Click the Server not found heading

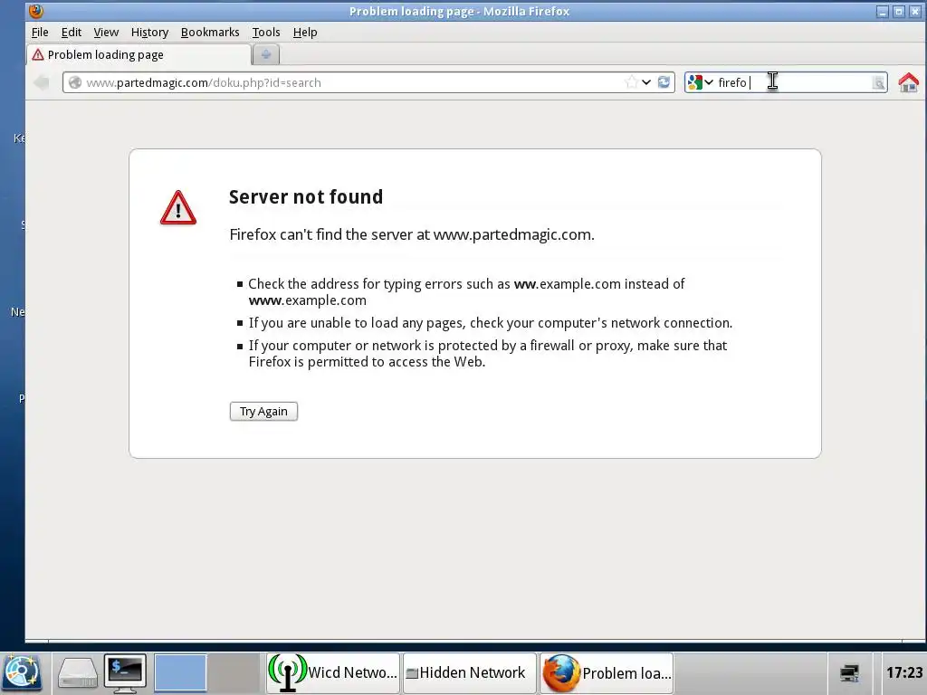click(x=306, y=196)
